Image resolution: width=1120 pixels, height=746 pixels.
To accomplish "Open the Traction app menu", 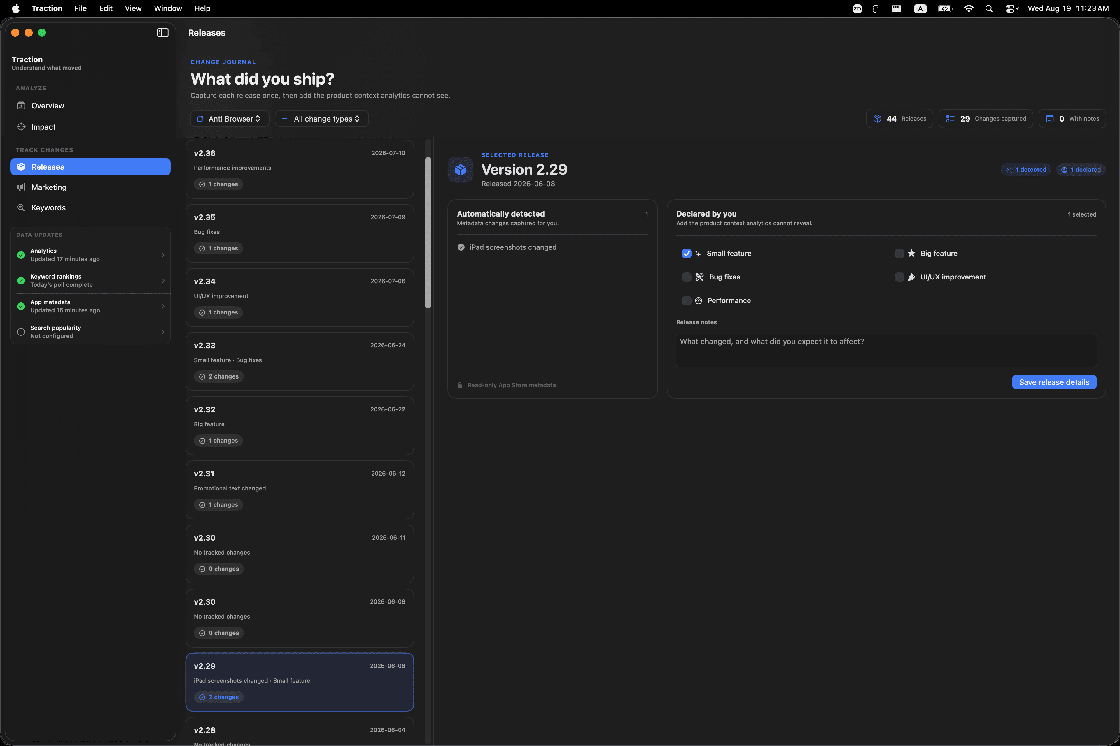I will pyautogui.click(x=47, y=8).
